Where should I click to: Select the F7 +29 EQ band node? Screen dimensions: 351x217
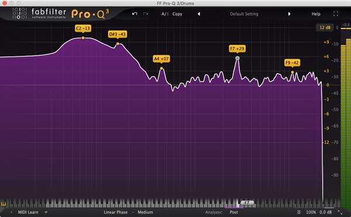(238, 58)
